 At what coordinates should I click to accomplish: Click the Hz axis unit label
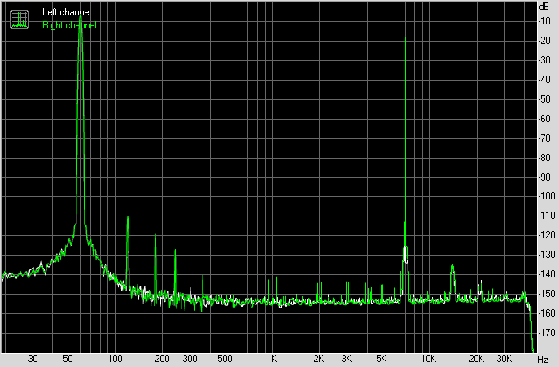point(542,359)
